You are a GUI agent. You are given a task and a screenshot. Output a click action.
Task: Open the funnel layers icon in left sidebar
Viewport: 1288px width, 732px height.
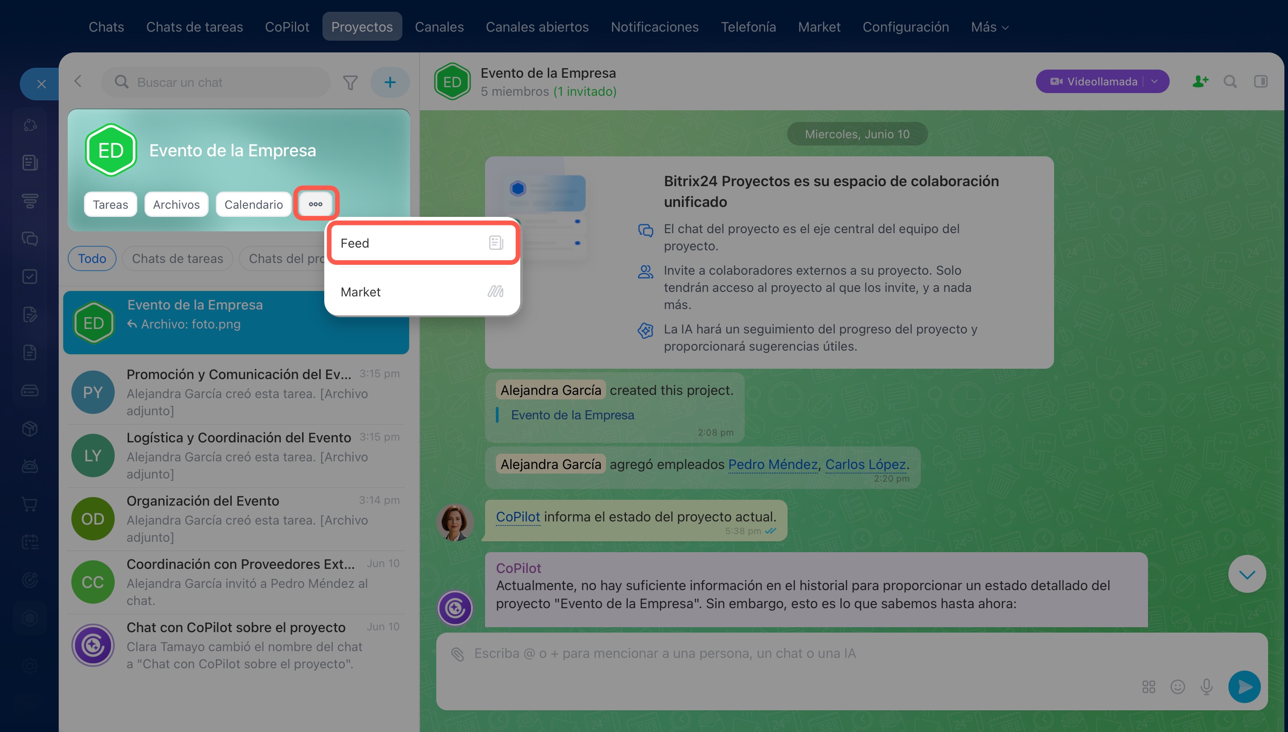pos(30,201)
